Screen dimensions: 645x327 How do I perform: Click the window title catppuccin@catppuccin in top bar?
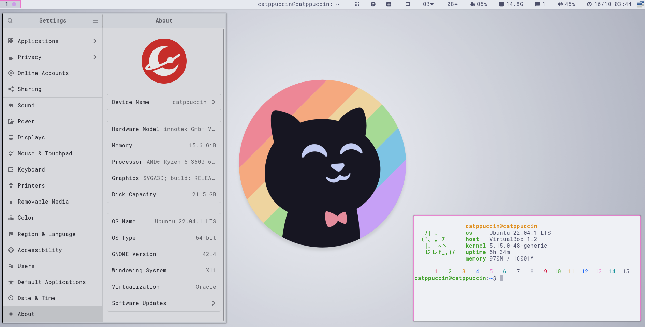click(x=299, y=4)
